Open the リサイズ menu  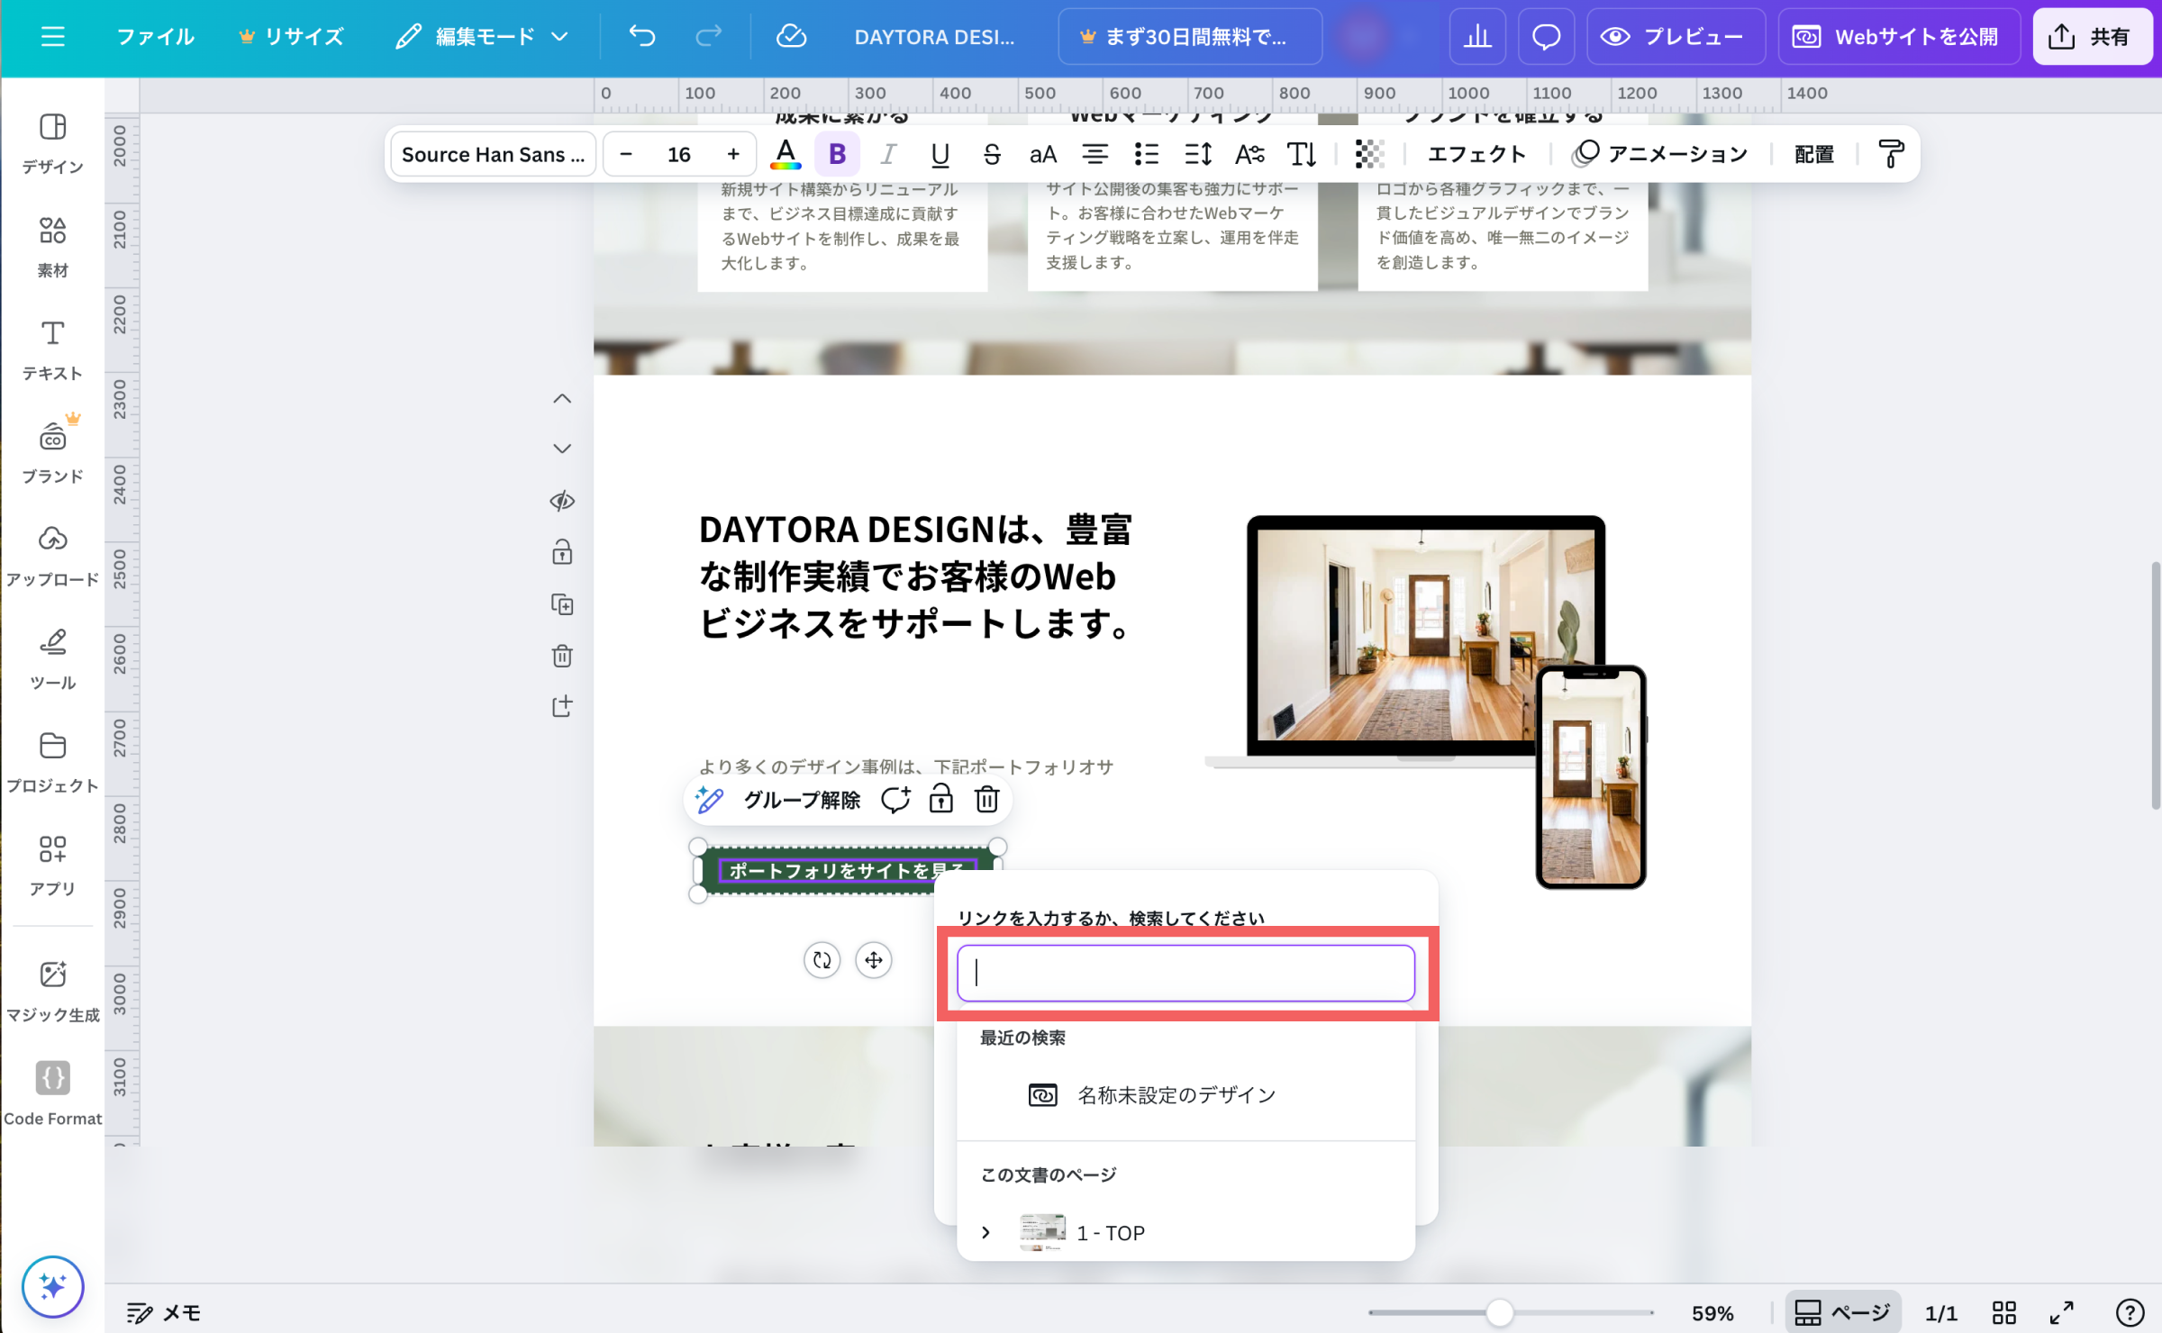tap(291, 36)
